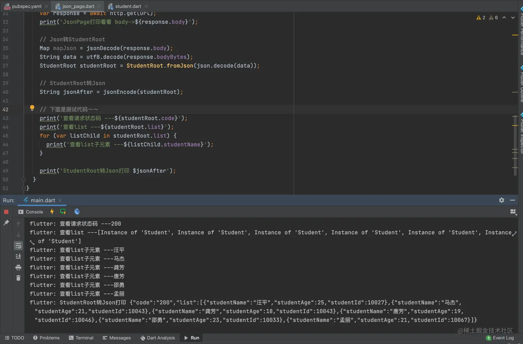Pin the Run tab
523x344 pixels.
pyautogui.click(x=6, y=223)
